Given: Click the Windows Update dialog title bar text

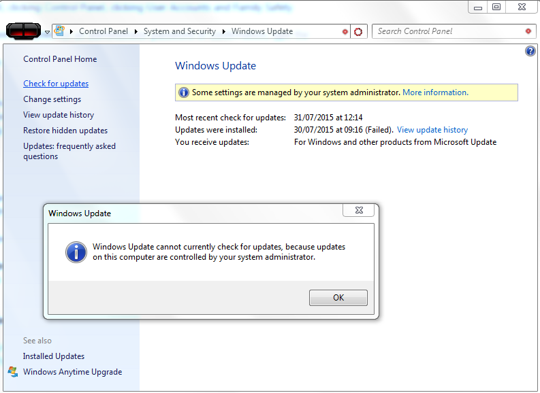Looking at the screenshot, I should (80, 213).
